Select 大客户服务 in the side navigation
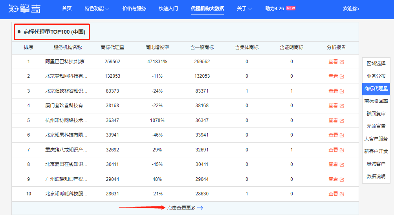 tap(376, 139)
